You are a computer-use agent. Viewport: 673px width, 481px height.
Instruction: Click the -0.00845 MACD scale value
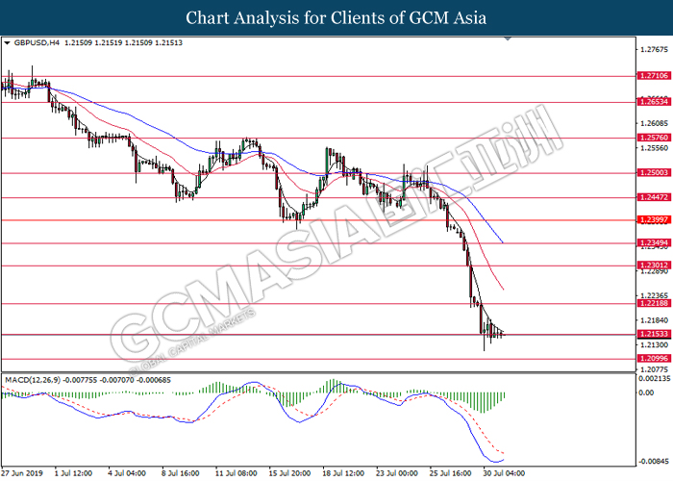pyautogui.click(x=654, y=462)
